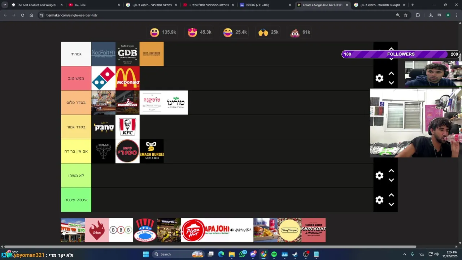Open Chrome downloads panel
Screen dimensions: 462x260
click(x=431, y=15)
